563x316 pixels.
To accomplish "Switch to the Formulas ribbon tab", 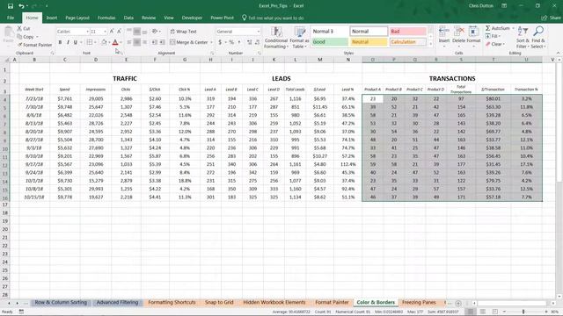I will tap(106, 18).
